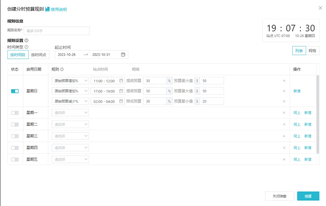This screenshot has height=206, width=326.
Task: Click info icon beside 规则 column header
Action: (62, 69)
